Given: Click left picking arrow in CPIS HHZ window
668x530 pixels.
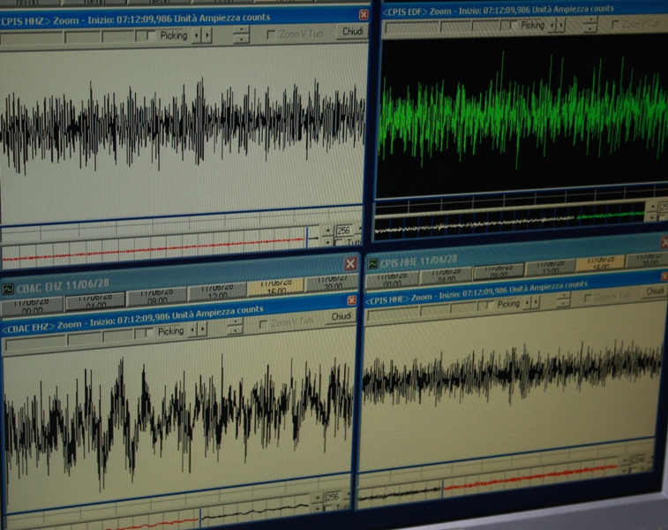Looking at the screenshot, I should coord(197,35).
